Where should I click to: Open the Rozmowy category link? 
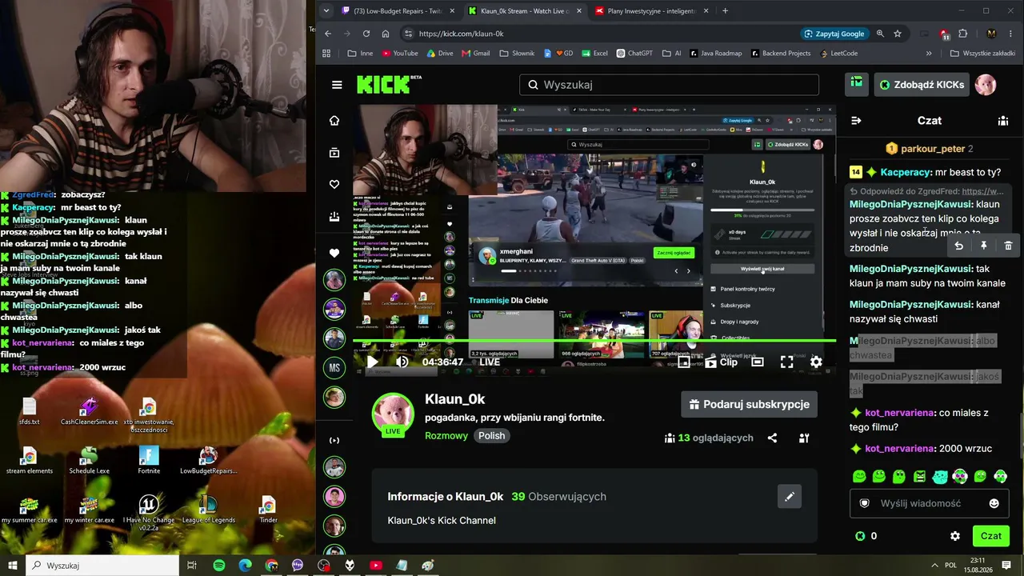click(x=446, y=436)
